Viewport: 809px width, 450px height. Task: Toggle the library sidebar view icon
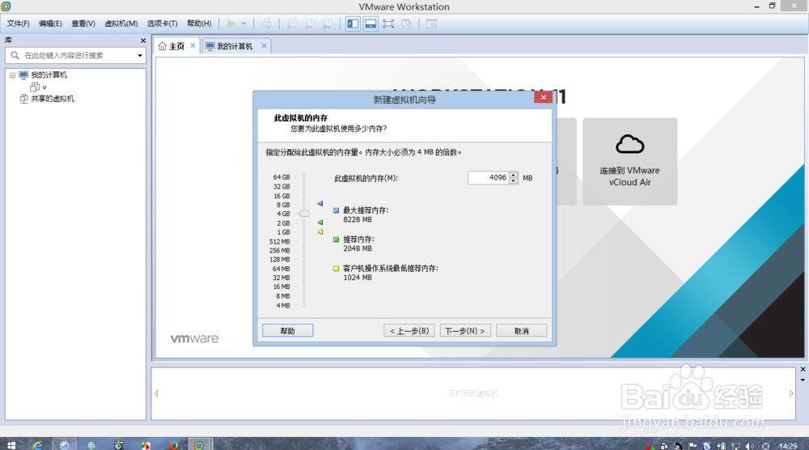[x=353, y=23]
